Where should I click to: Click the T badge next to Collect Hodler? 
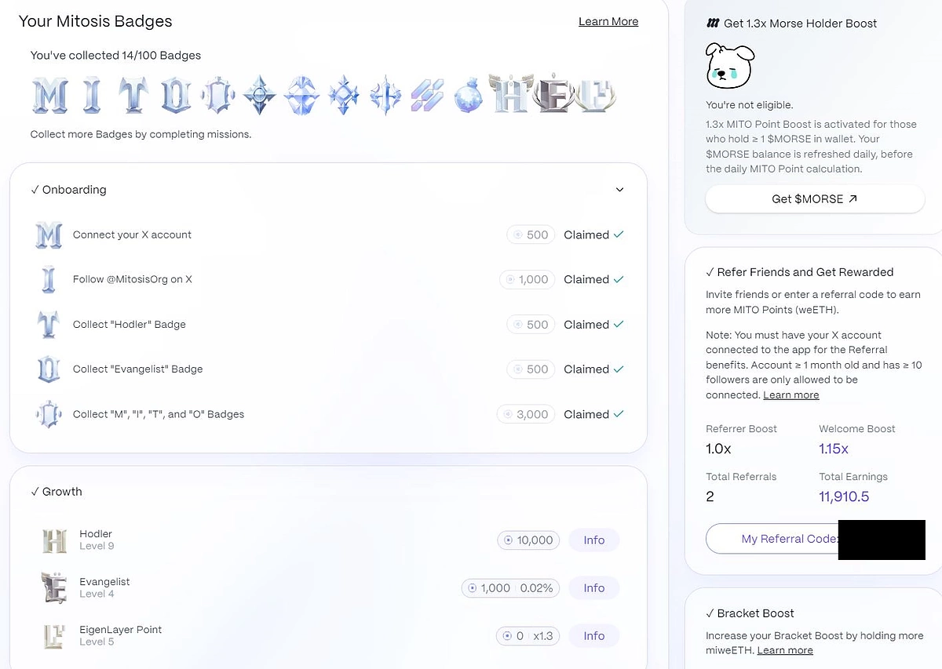point(49,324)
